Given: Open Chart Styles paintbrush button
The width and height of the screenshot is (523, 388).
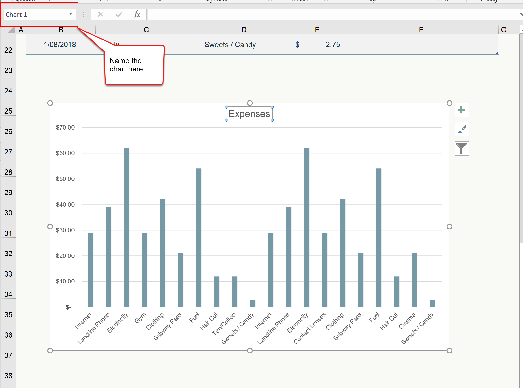Looking at the screenshot, I should click(x=461, y=129).
